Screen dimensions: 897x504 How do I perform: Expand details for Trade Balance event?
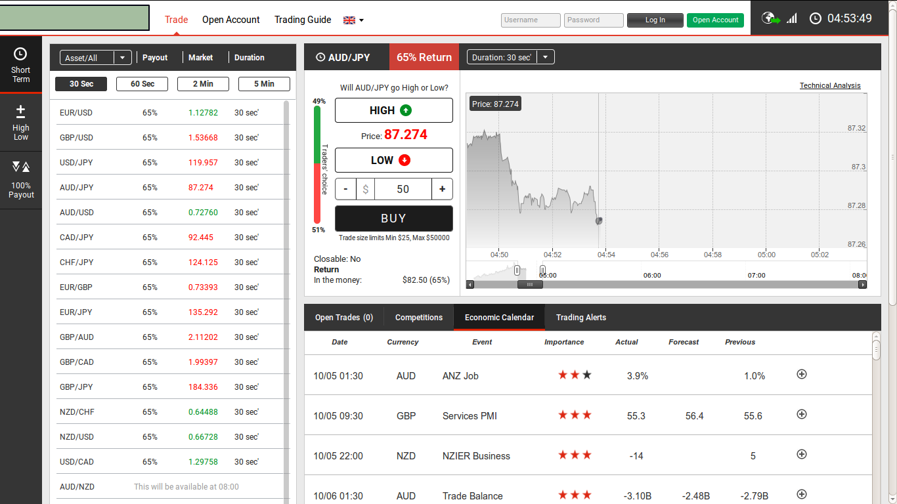[801, 494]
